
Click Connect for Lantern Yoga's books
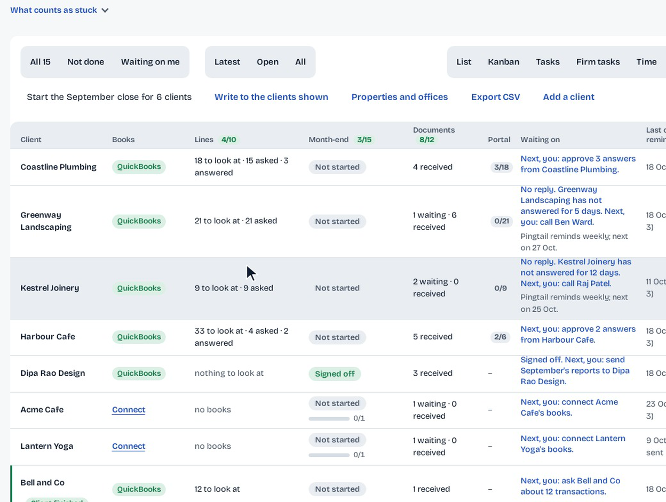coord(129,446)
